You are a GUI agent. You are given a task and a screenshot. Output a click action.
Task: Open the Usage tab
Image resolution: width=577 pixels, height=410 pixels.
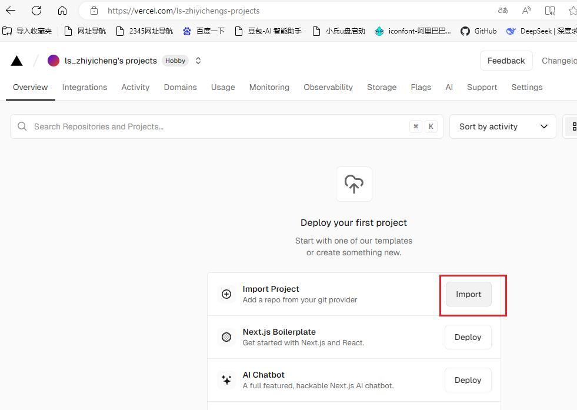click(x=223, y=87)
